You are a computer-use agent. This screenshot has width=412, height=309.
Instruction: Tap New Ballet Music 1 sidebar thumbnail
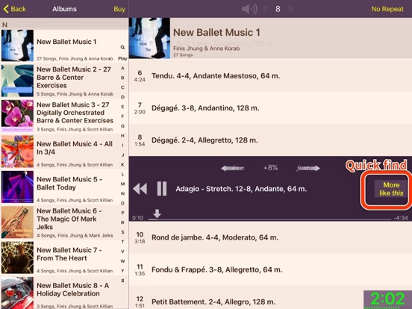pyautogui.click(x=17, y=46)
